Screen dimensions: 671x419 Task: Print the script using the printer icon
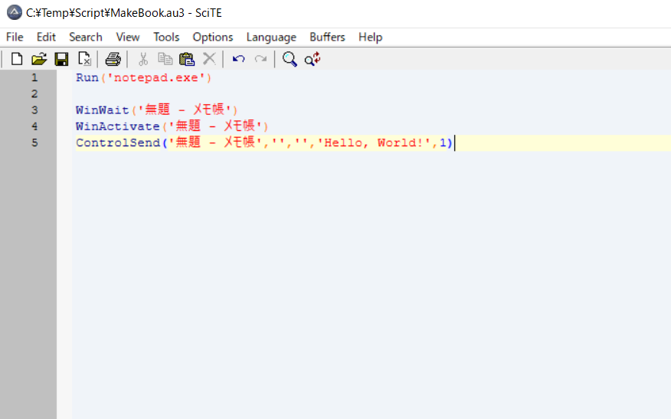click(x=113, y=59)
